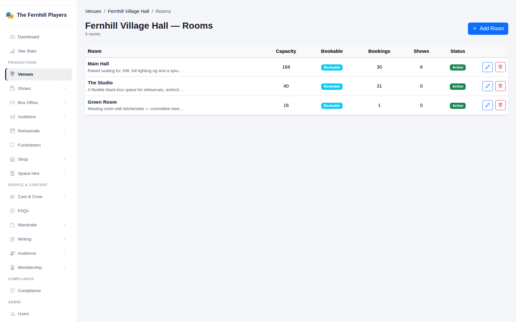This screenshot has height=322, width=516.
Task: Expand the Membership submenu chevron
Action: point(64,268)
